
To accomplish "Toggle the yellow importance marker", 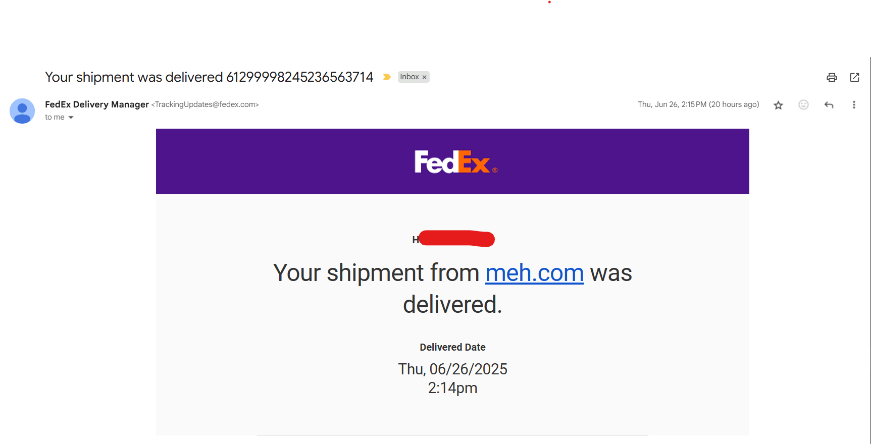I will pyautogui.click(x=387, y=77).
